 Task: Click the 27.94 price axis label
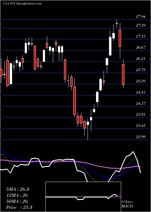point(140,17)
